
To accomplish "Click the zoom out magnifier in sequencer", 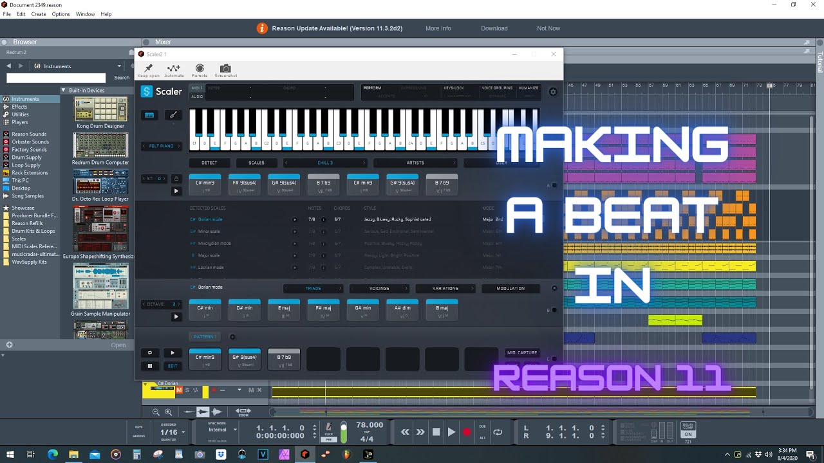I will click(x=156, y=412).
